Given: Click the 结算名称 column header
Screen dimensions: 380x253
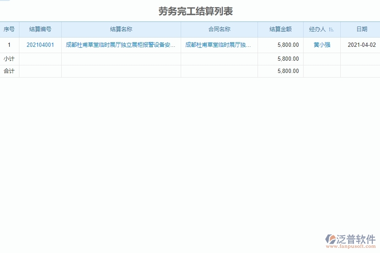Looking at the screenshot, I should [x=121, y=30].
